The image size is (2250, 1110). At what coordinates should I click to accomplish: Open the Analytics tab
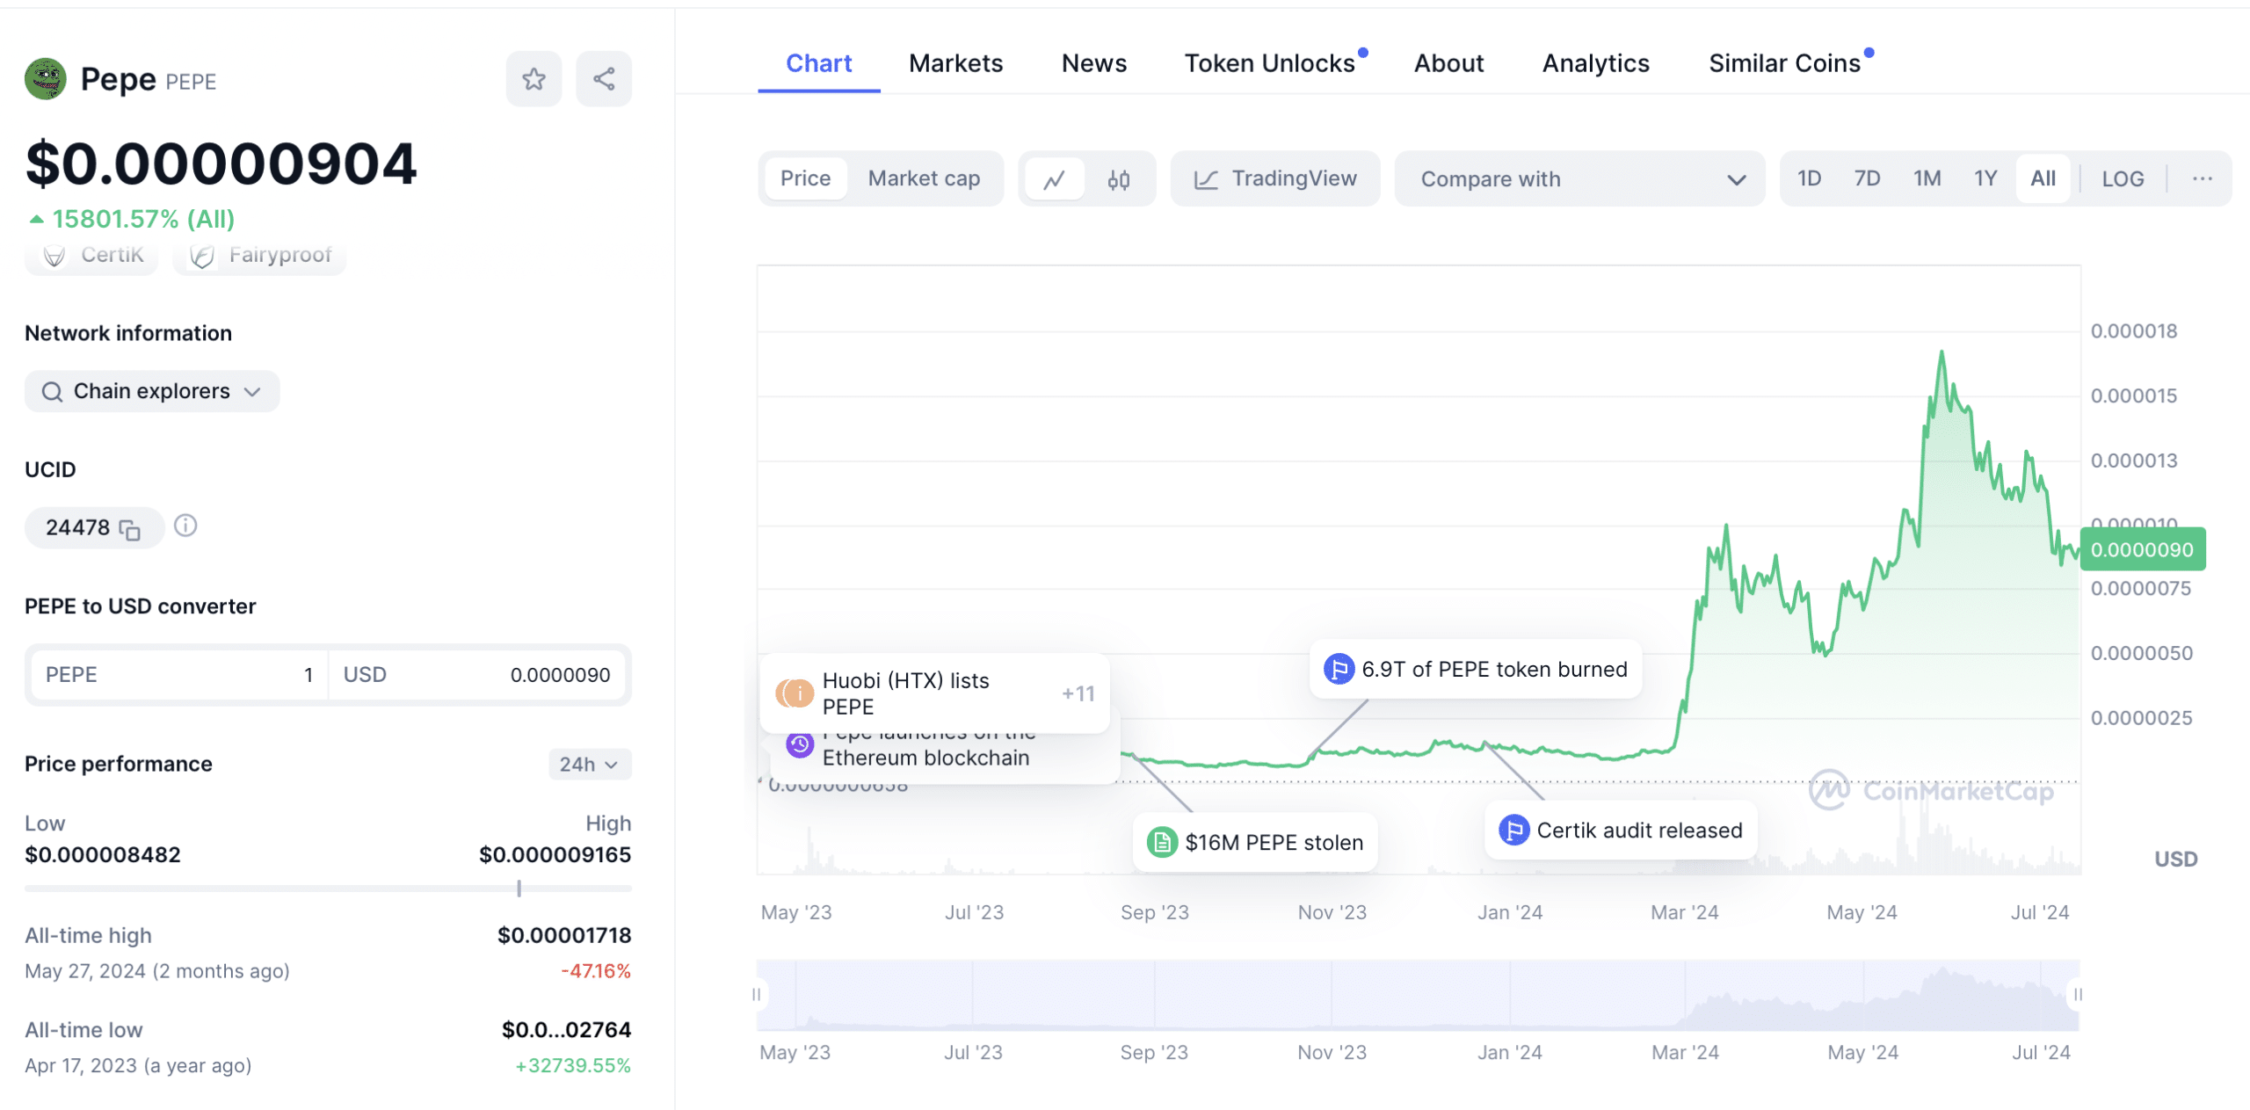point(1596,63)
